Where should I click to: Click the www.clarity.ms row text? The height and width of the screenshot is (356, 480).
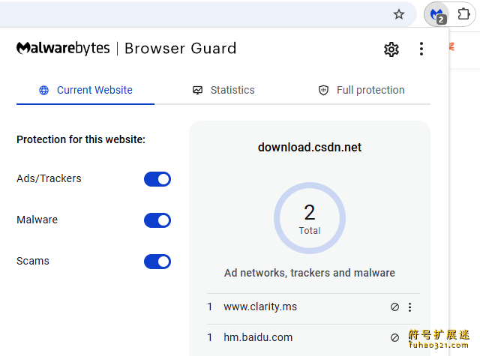260,307
